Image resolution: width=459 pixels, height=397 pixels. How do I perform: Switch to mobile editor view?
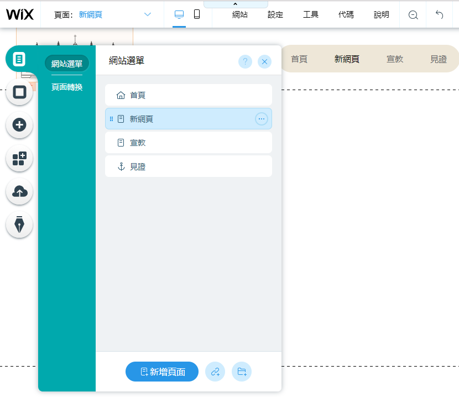[197, 14]
